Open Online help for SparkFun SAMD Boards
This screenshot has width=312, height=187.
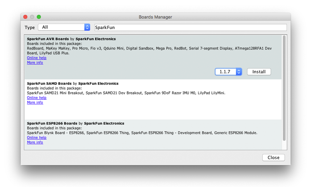(x=37, y=98)
